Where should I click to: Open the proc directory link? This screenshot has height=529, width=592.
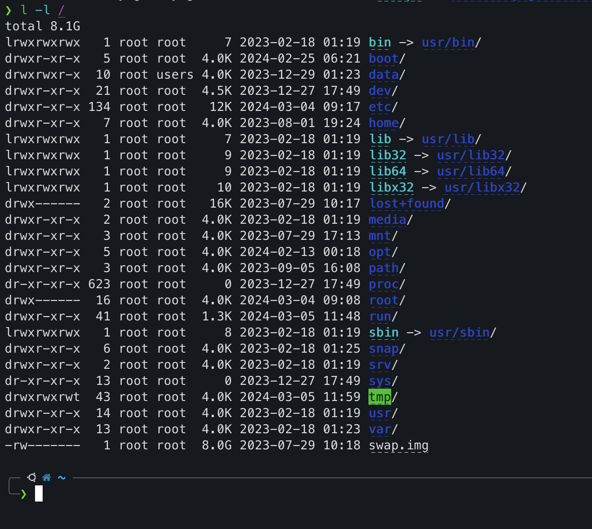[384, 284]
